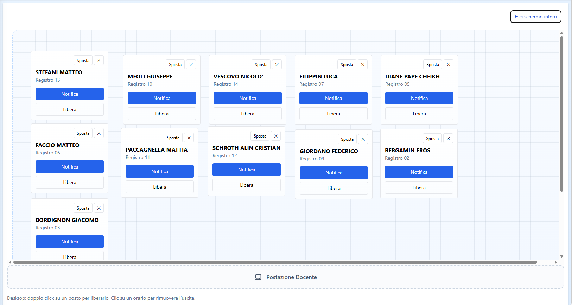Free DIANE PAPE CHEIKH seat via Libera
The height and width of the screenshot is (305, 572).
[419, 114]
